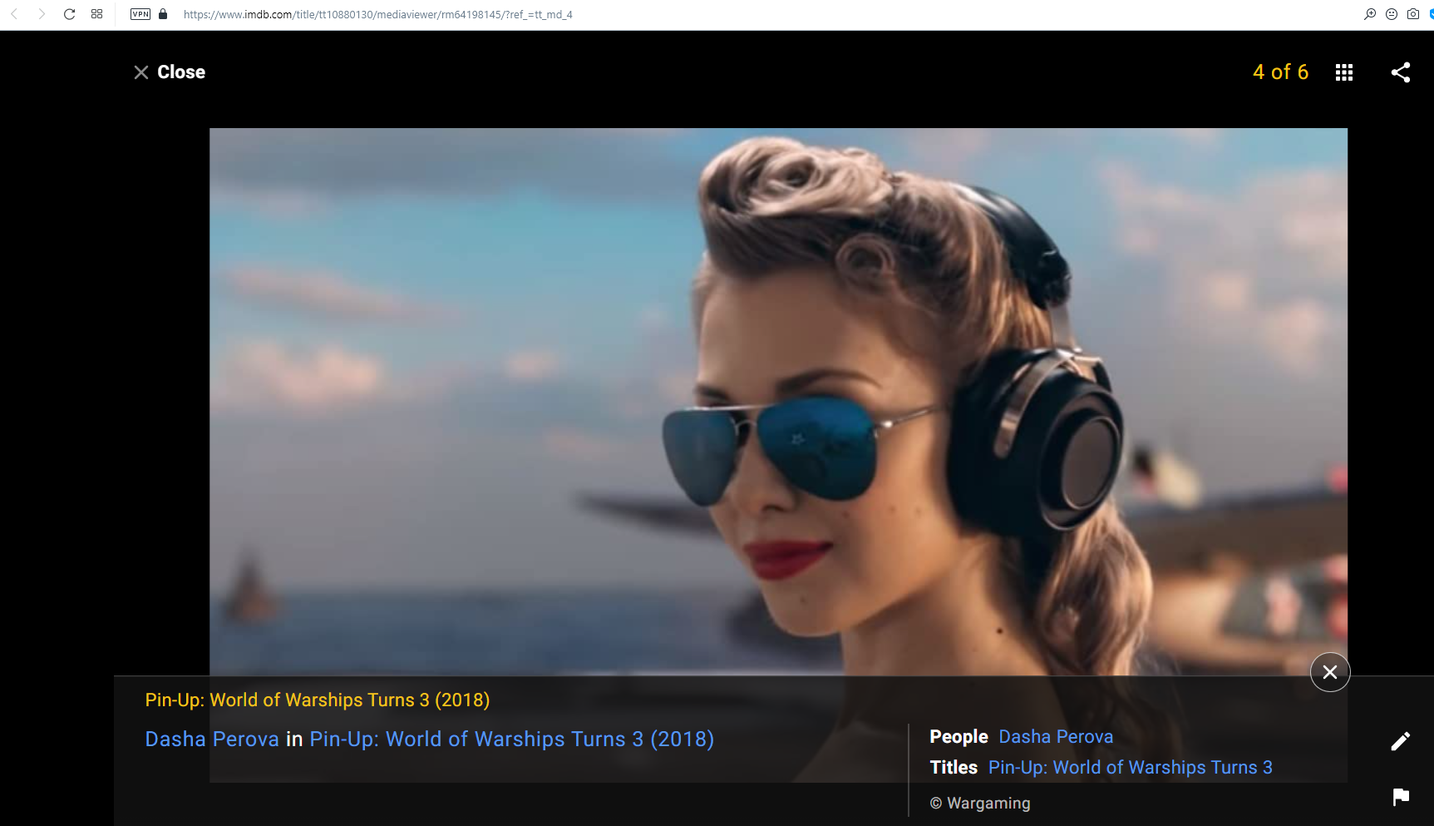
Task: Hide the caption with the circular X
Action: tap(1330, 672)
